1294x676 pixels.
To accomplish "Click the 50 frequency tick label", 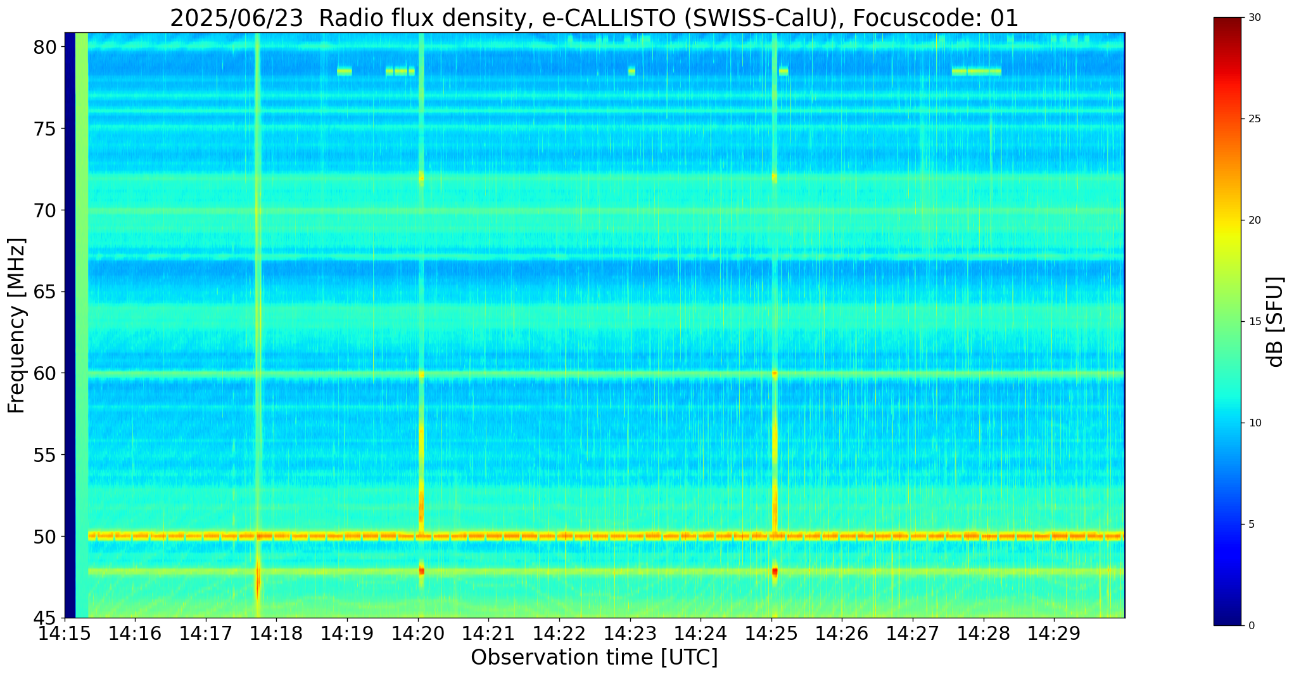I will pos(45,537).
